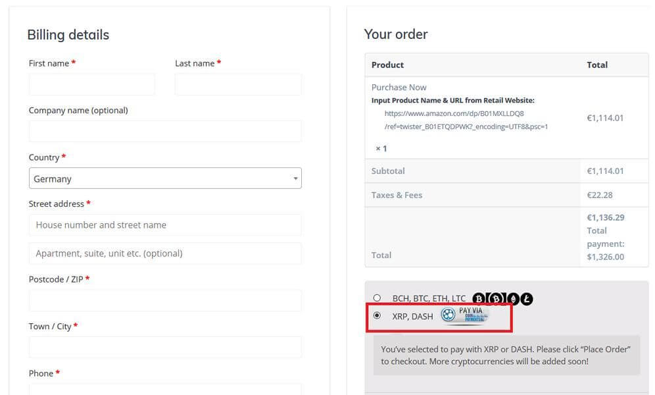Image resolution: width=655 pixels, height=395 pixels.
Task: Select the BCH, BTC, ETH, LTC payment option
Action: click(377, 298)
